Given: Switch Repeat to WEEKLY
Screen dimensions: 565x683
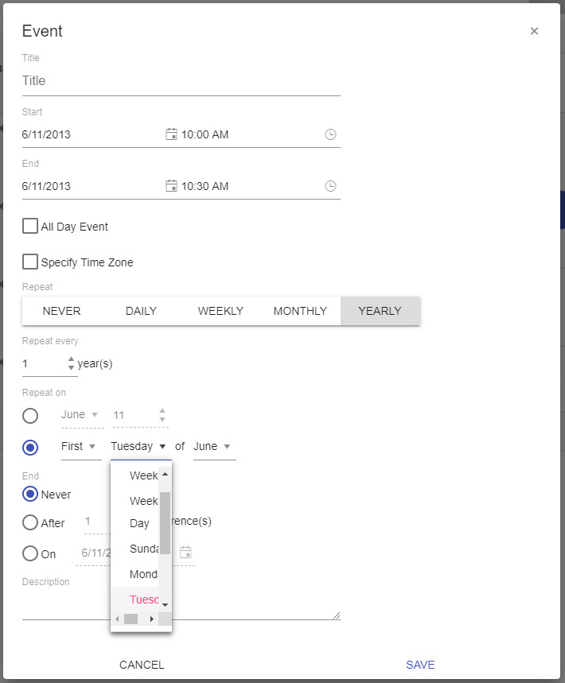Looking at the screenshot, I should pos(220,311).
